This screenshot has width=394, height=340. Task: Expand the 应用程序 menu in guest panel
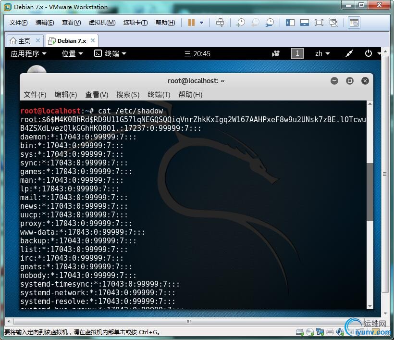pyautogui.click(x=28, y=53)
